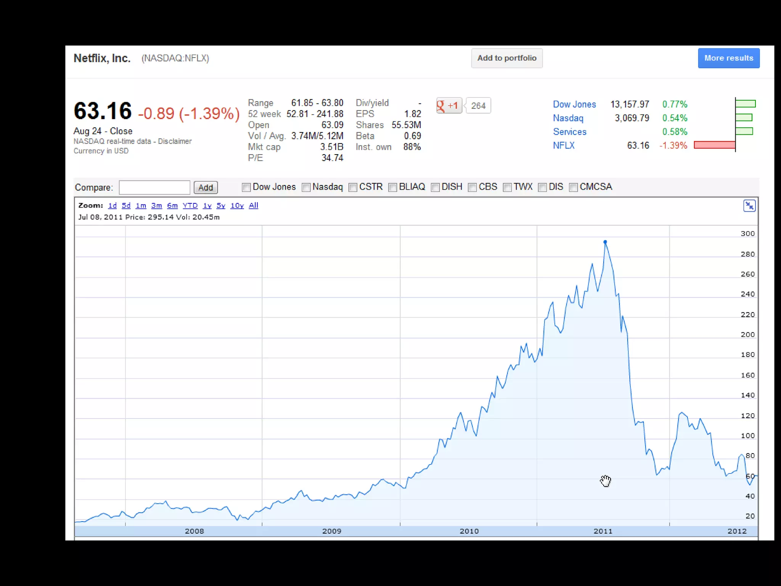Tick the CMCSA compare checkbox
781x586 pixels.
[x=573, y=187]
